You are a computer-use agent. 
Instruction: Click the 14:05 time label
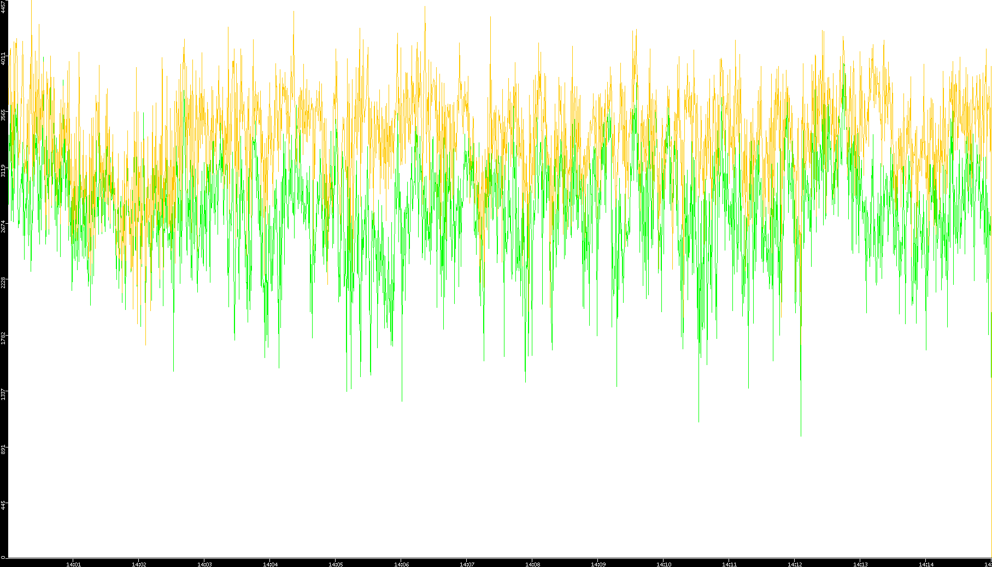click(x=336, y=564)
